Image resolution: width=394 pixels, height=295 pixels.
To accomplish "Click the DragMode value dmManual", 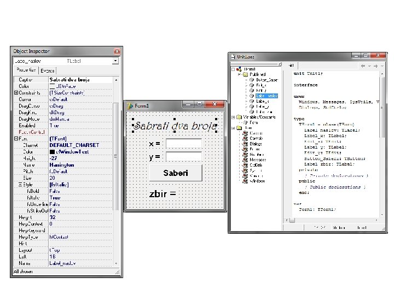I will [59, 119].
